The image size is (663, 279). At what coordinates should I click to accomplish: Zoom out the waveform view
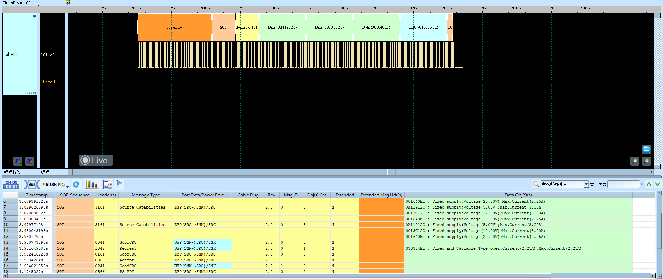(635, 161)
